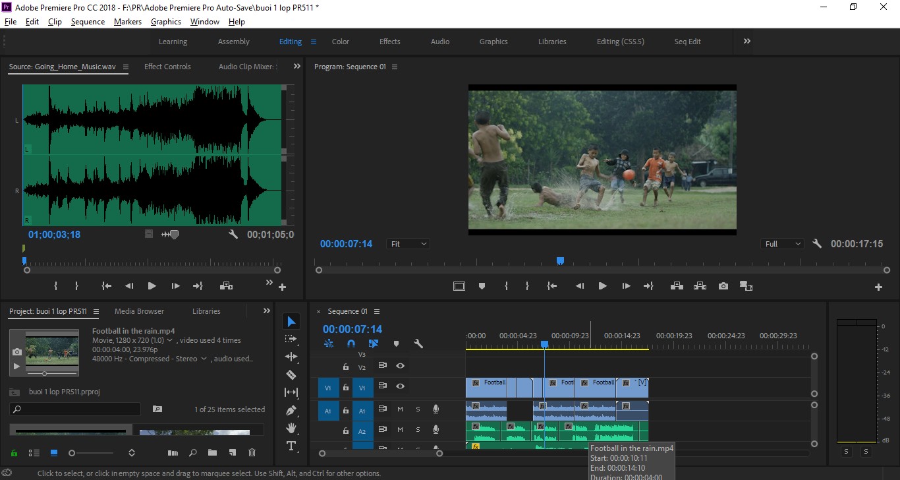This screenshot has height=480, width=900.
Task: Create a new bin in Project panel
Action: 212,453
